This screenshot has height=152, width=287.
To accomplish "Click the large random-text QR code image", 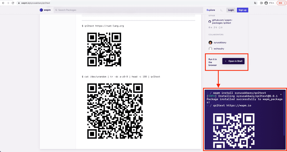I will tap(115, 111).
